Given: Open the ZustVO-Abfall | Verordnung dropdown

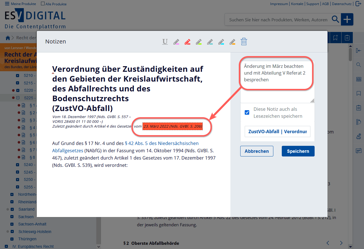Looking at the screenshot, I should [x=277, y=131].
